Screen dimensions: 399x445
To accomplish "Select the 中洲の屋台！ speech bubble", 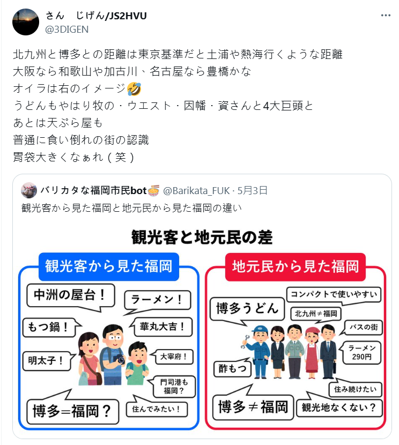I will point(71,295).
